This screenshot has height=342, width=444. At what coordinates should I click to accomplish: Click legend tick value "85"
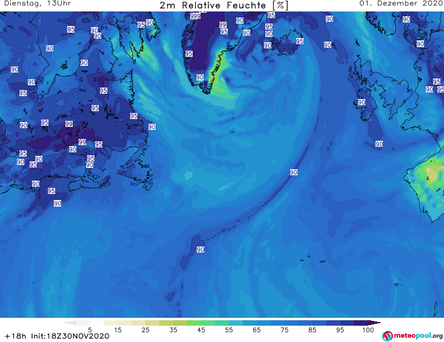coord(313,330)
